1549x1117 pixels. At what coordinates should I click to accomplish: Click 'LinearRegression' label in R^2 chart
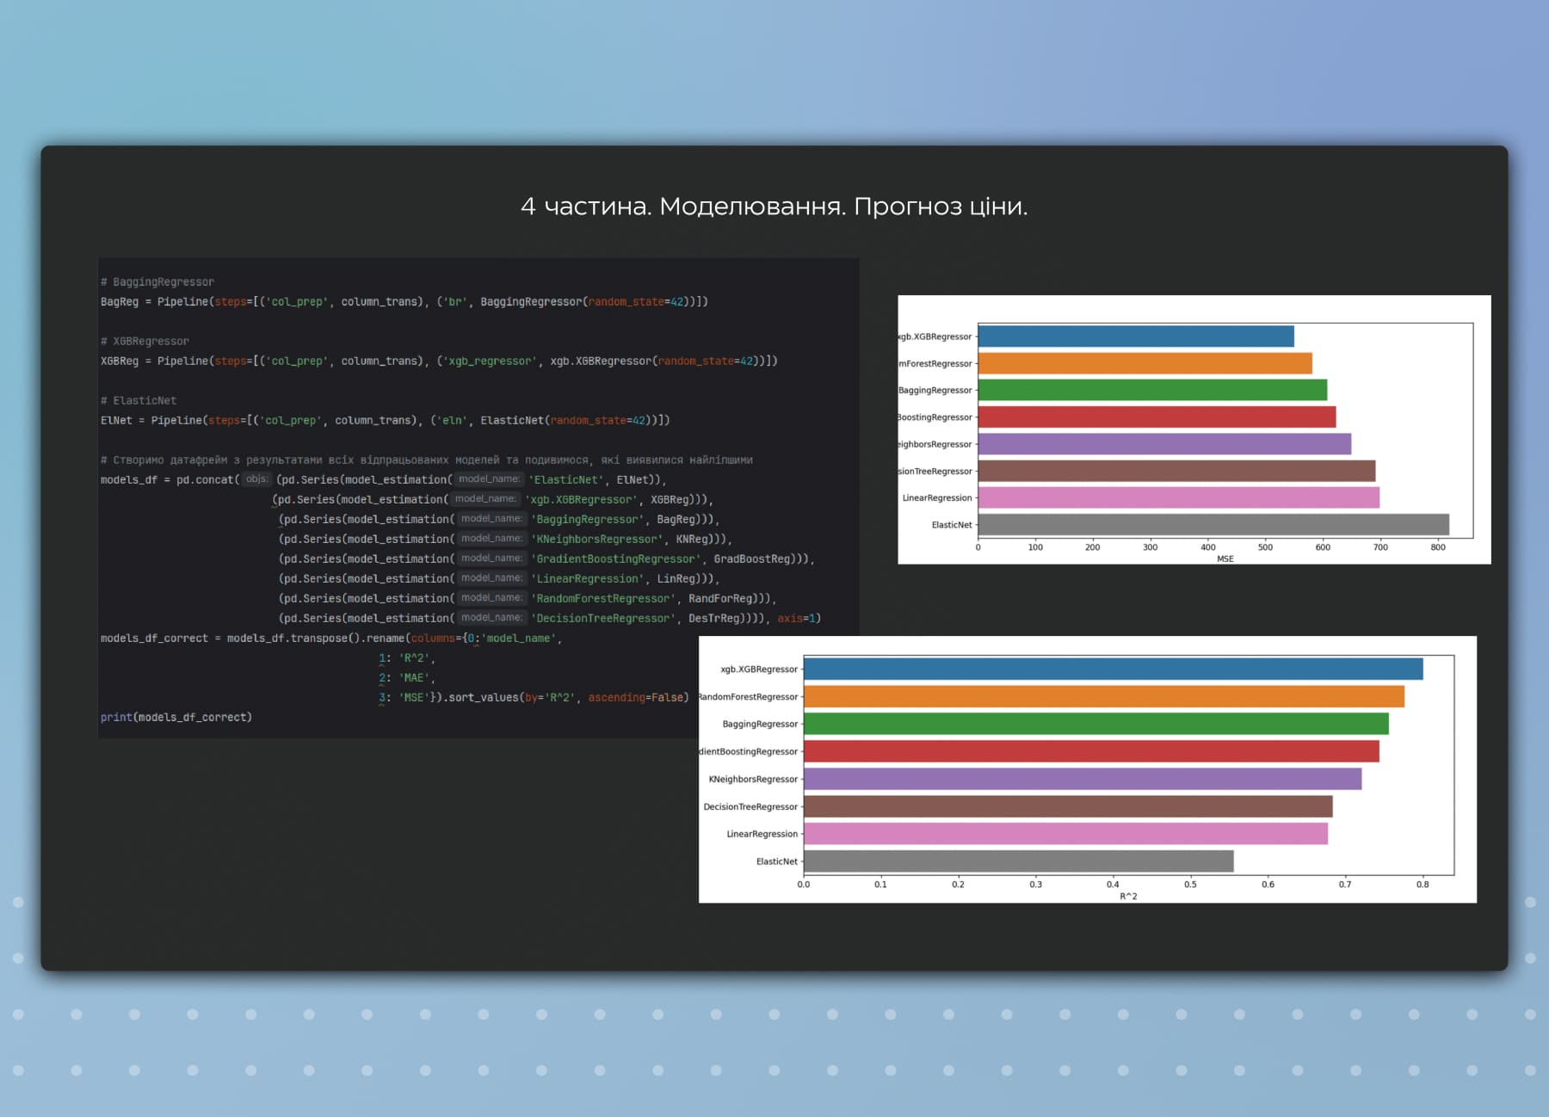pyautogui.click(x=762, y=835)
